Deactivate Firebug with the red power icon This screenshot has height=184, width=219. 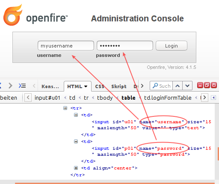pyautogui.click(x=214, y=85)
